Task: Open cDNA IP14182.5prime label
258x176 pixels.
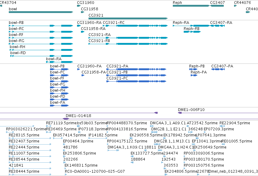Action: point(103,135)
